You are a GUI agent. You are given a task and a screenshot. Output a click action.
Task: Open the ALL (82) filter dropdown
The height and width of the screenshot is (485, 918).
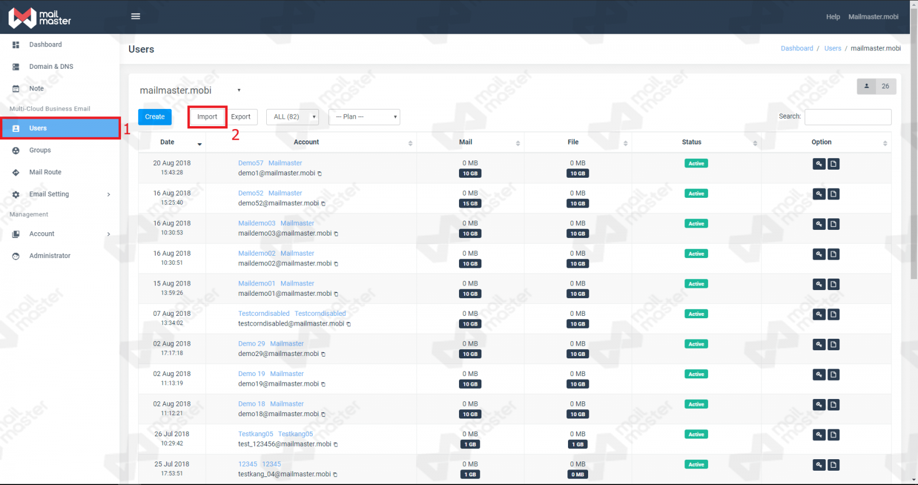pos(293,117)
